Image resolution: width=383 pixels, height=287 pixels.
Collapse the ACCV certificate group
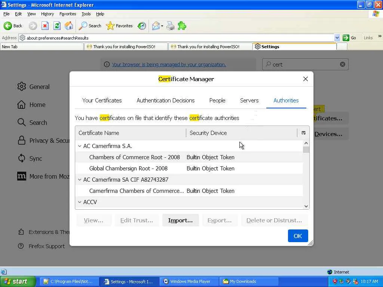click(x=80, y=202)
